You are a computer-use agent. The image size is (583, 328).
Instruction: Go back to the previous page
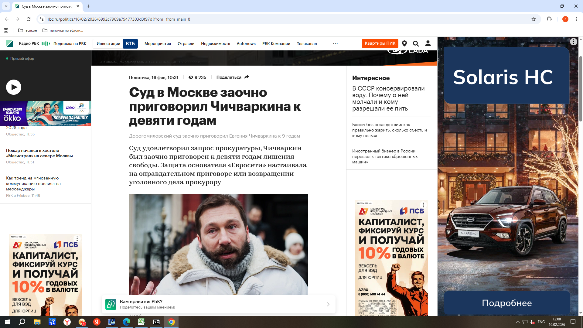point(7,19)
